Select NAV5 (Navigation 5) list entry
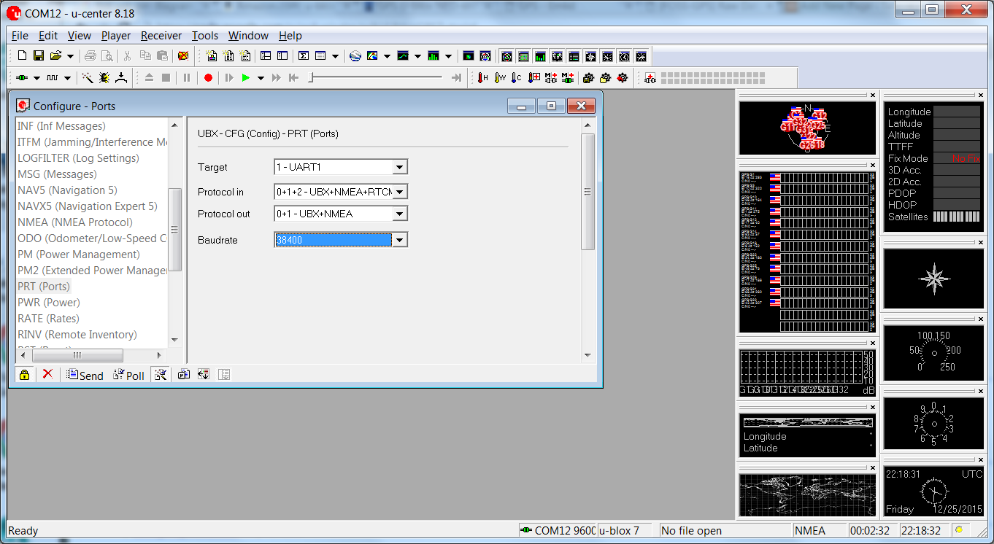 [x=67, y=190]
